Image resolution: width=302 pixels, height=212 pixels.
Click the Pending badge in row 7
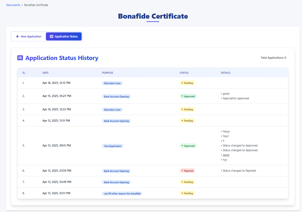(187, 182)
